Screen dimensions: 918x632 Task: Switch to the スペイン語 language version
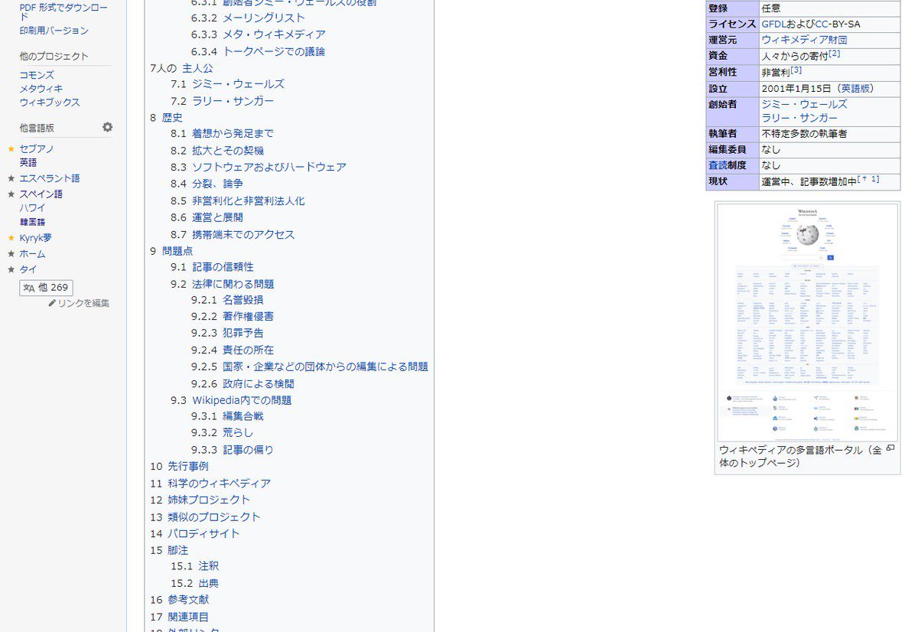[41, 194]
